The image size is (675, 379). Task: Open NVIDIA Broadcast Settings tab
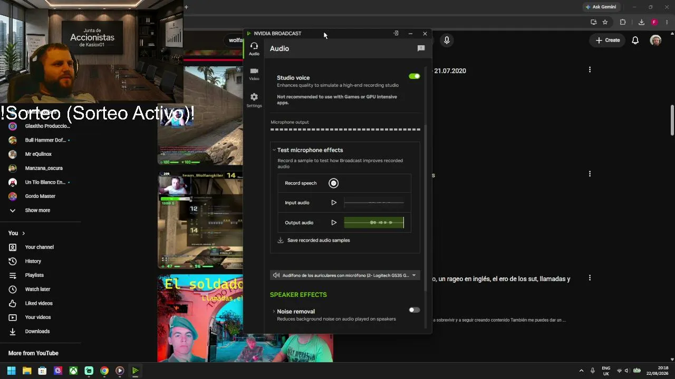pyautogui.click(x=254, y=100)
